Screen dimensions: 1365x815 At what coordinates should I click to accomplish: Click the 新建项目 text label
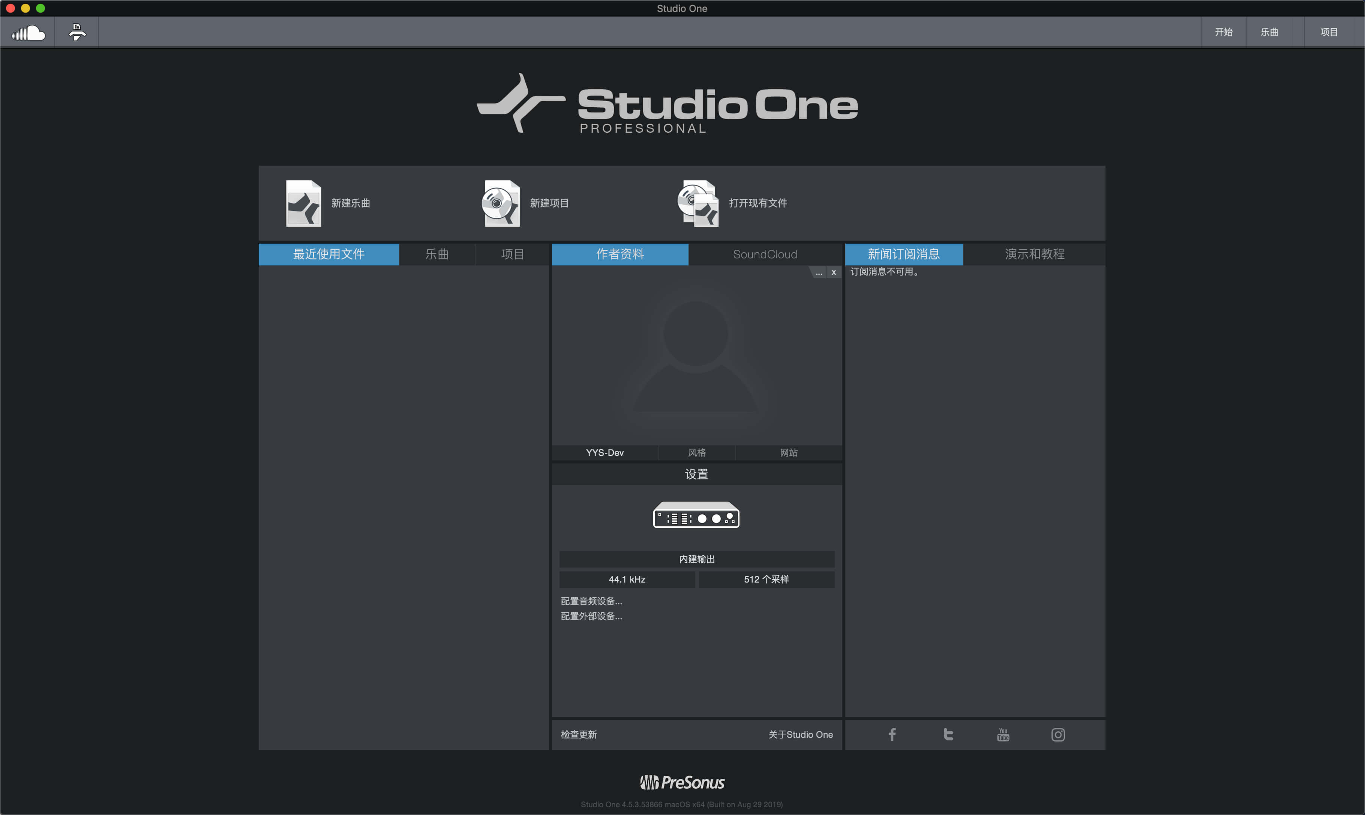pyautogui.click(x=549, y=203)
